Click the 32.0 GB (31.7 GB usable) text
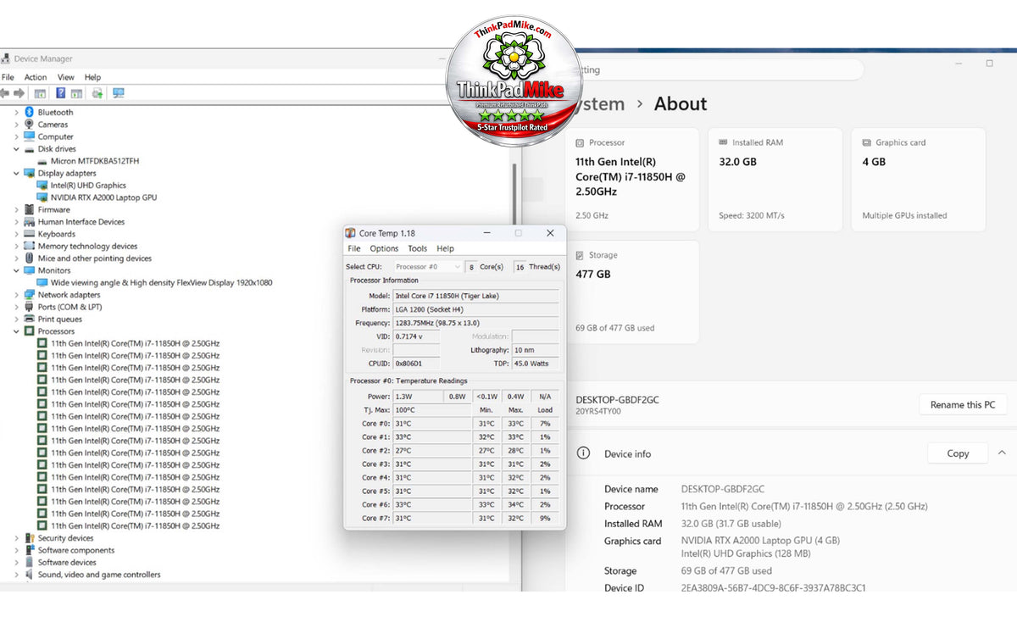 point(731,524)
